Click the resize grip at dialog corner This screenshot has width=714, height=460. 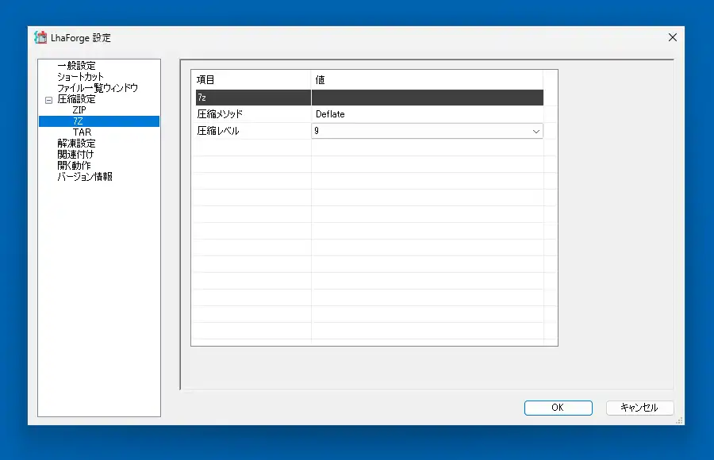pyautogui.click(x=679, y=420)
